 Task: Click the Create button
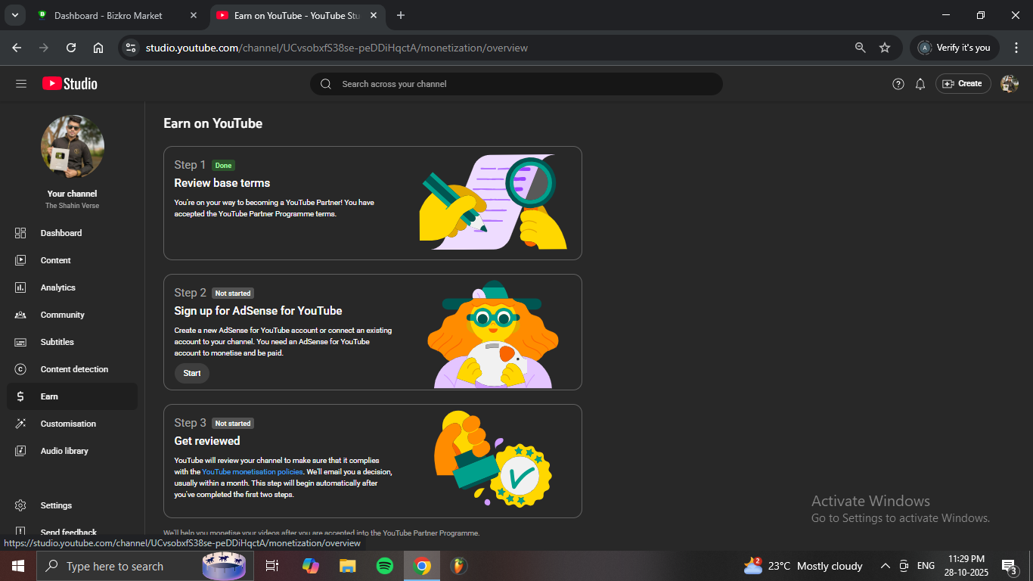(x=963, y=84)
